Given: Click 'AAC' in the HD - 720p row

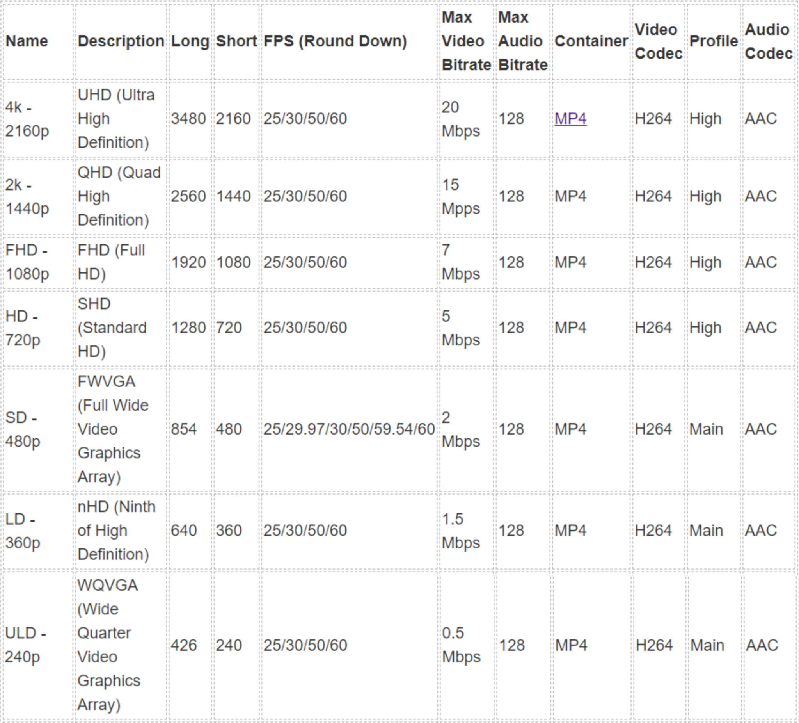Looking at the screenshot, I should (x=760, y=328).
